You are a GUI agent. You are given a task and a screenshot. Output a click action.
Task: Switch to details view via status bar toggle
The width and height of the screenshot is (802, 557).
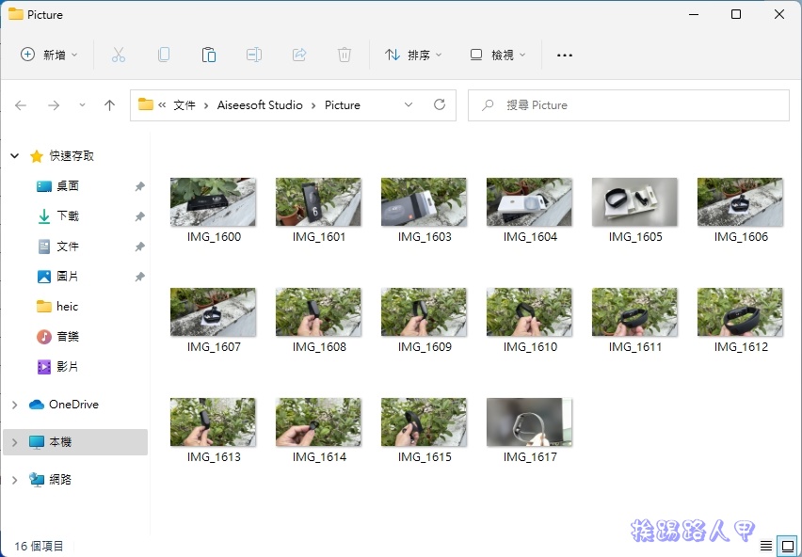click(x=767, y=546)
